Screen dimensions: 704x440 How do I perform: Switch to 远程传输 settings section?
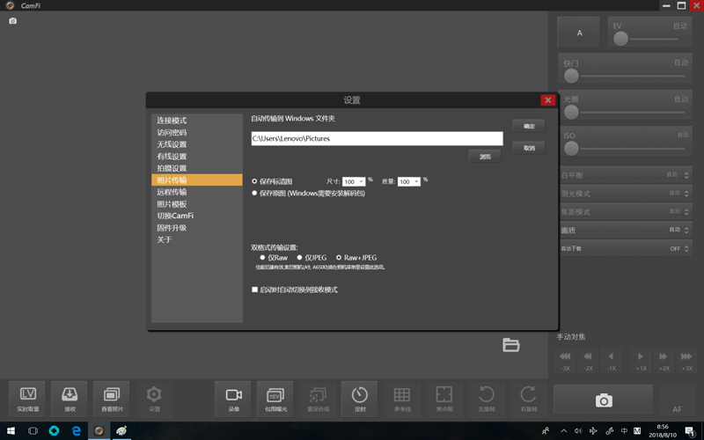click(172, 192)
